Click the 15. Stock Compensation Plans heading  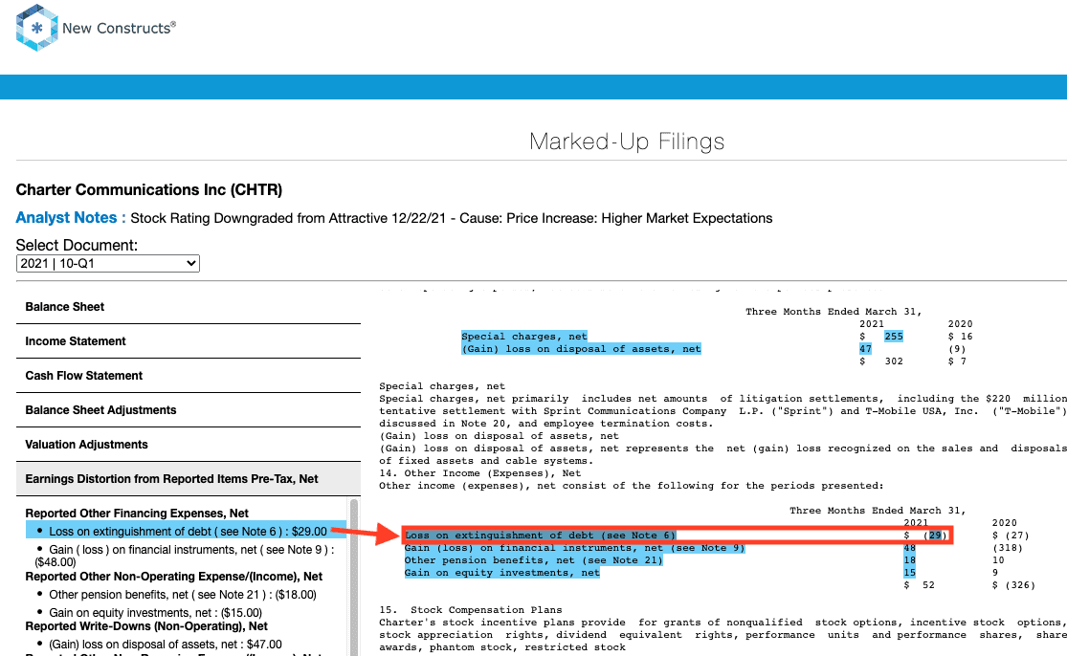coord(471,610)
